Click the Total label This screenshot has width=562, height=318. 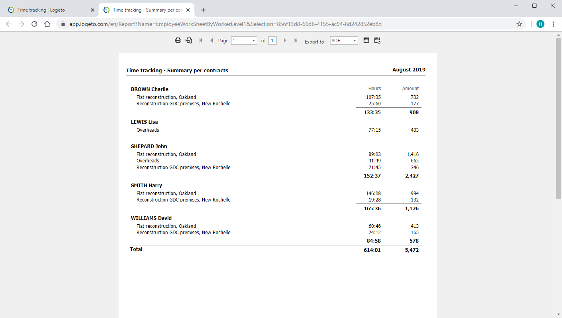tap(136, 249)
